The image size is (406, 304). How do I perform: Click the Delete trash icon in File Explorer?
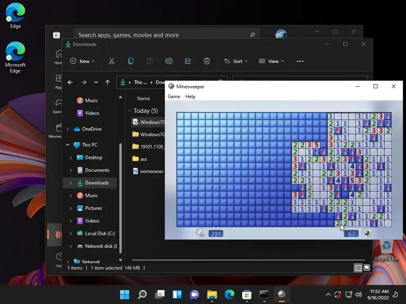point(207,61)
